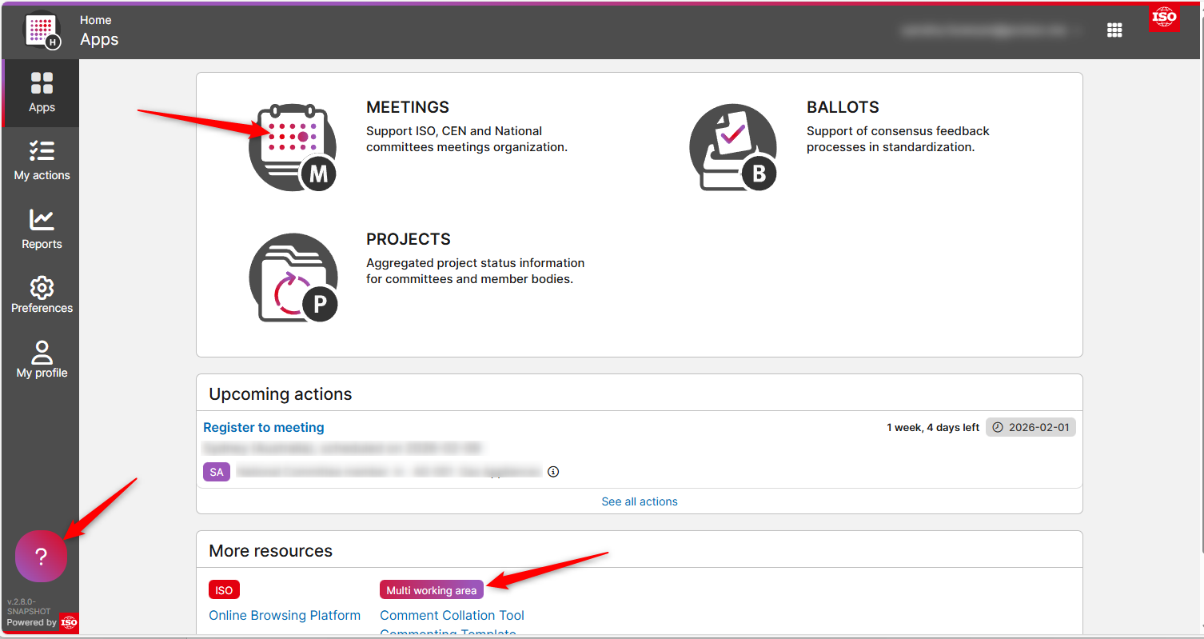Click the '1 week, 4 days left' text

[x=933, y=427]
